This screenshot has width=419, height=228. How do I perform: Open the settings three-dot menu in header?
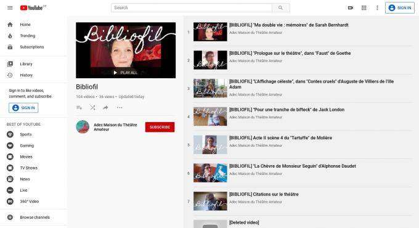pyautogui.click(x=377, y=8)
